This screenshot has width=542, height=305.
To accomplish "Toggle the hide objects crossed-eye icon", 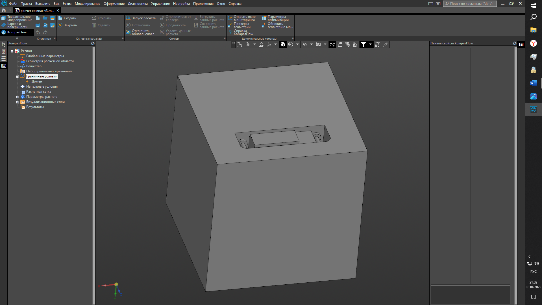I will coord(305,44).
